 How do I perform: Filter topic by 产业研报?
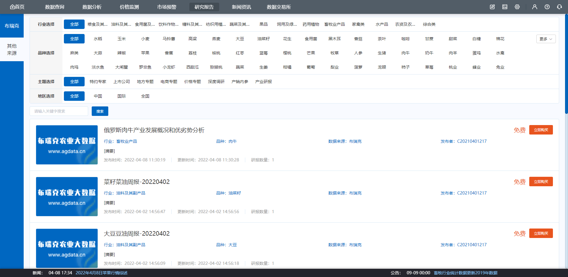click(x=264, y=82)
